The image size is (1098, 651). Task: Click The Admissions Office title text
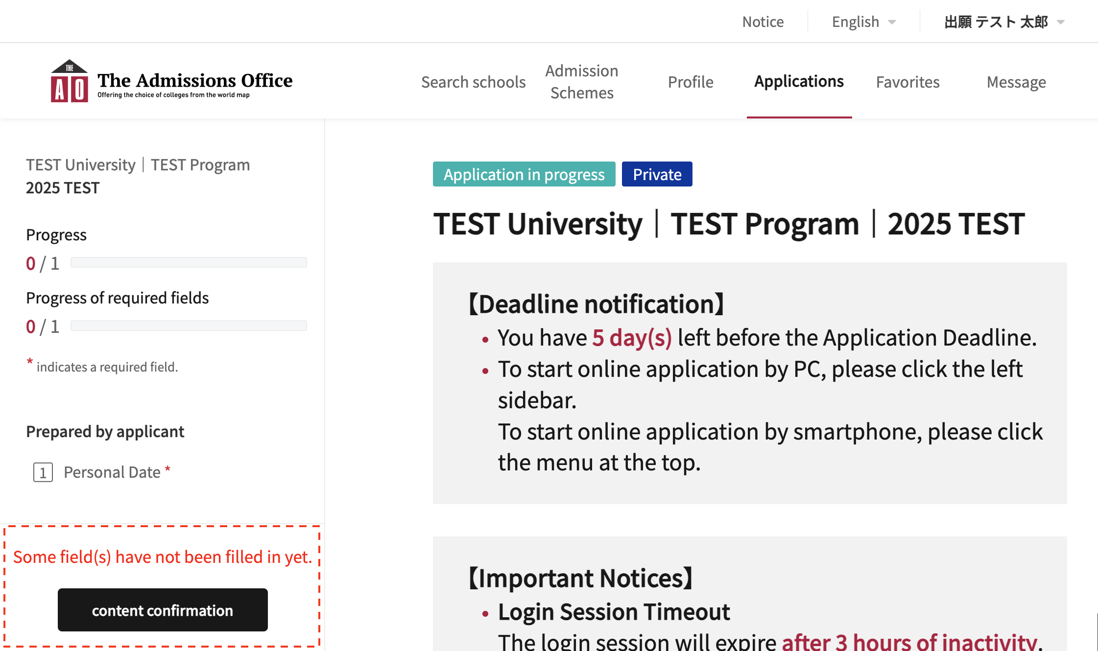click(x=194, y=80)
